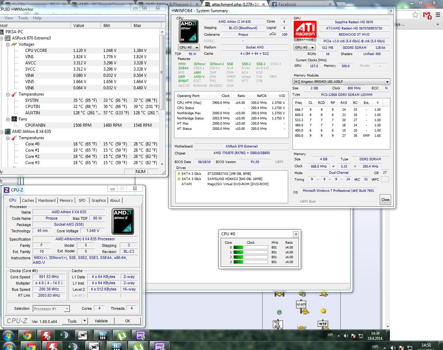
Task: Click the HWMonitor vertical scrollbar thumb
Action: point(162,73)
